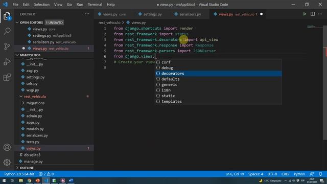
Task: Open editor More Actions ellipsis
Action: (320, 14)
